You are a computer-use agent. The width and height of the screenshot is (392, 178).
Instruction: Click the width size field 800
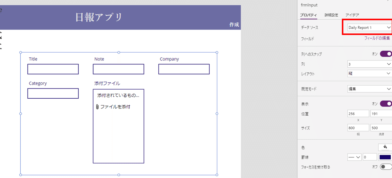click(x=358, y=128)
